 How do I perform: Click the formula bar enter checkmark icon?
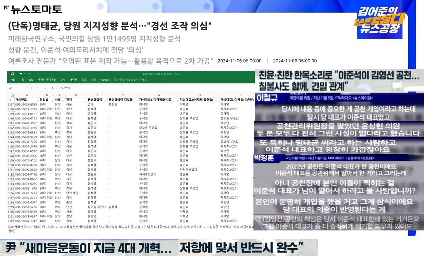pyautogui.click(x=45, y=88)
